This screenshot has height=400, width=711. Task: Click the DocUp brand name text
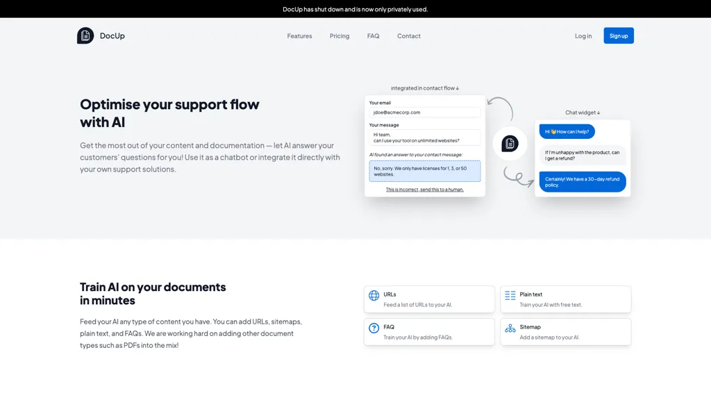[x=112, y=36]
